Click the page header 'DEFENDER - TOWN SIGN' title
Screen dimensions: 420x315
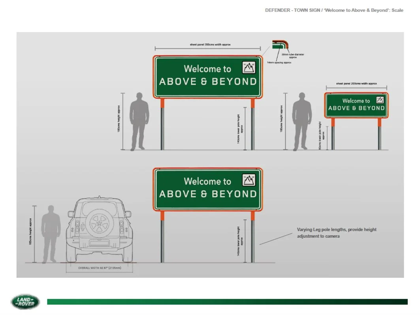(x=334, y=10)
